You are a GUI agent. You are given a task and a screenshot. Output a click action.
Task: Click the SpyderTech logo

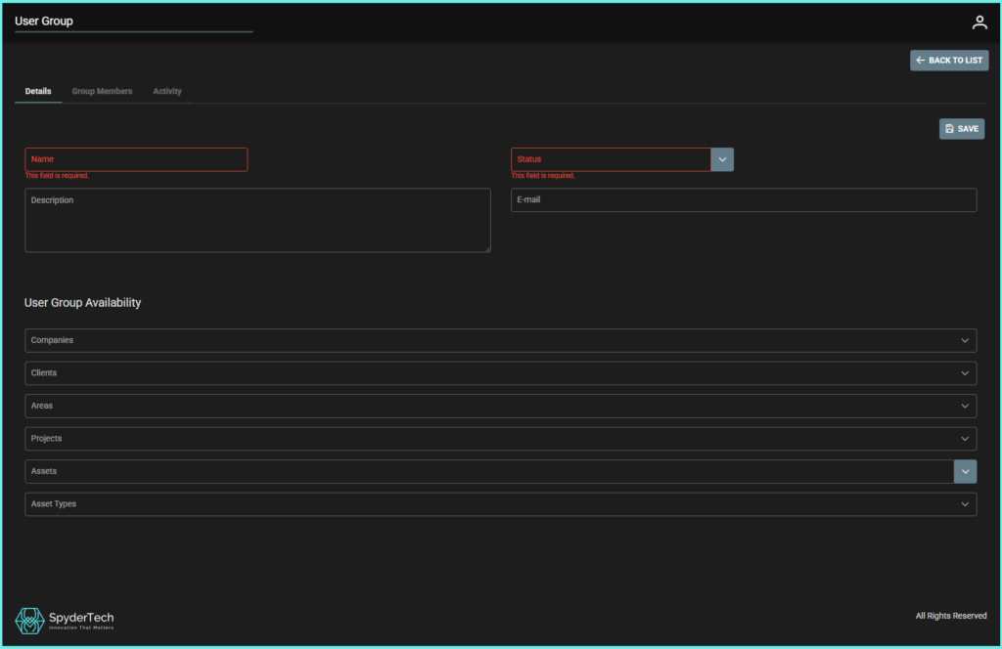tap(65, 620)
